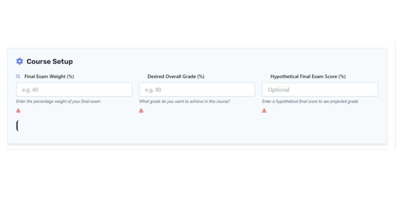This screenshot has width=396, height=207.
Task: Click the 'Enter the percentage weight' helper text
Action: 58,102
